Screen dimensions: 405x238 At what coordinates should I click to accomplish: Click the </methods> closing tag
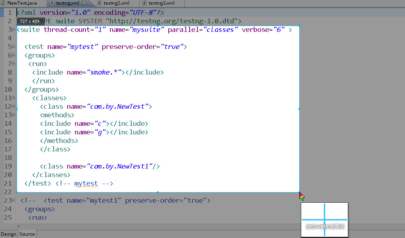(59, 141)
